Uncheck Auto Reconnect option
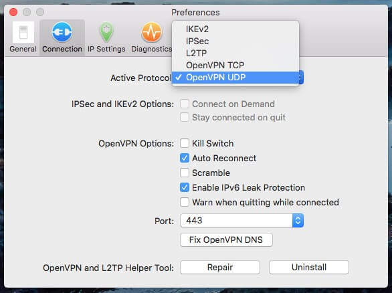 [x=185, y=158]
